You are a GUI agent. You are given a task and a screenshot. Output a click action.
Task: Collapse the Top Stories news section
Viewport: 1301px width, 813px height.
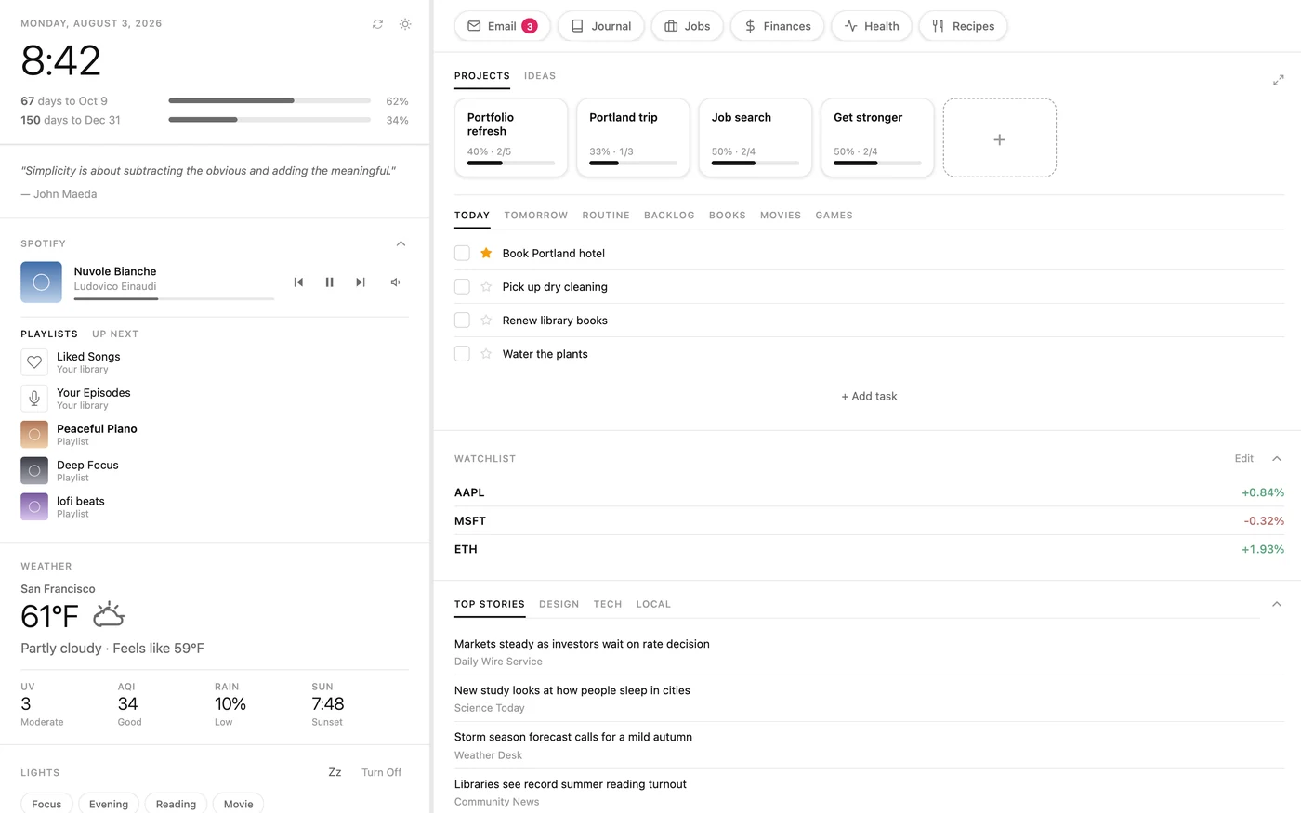1277,604
